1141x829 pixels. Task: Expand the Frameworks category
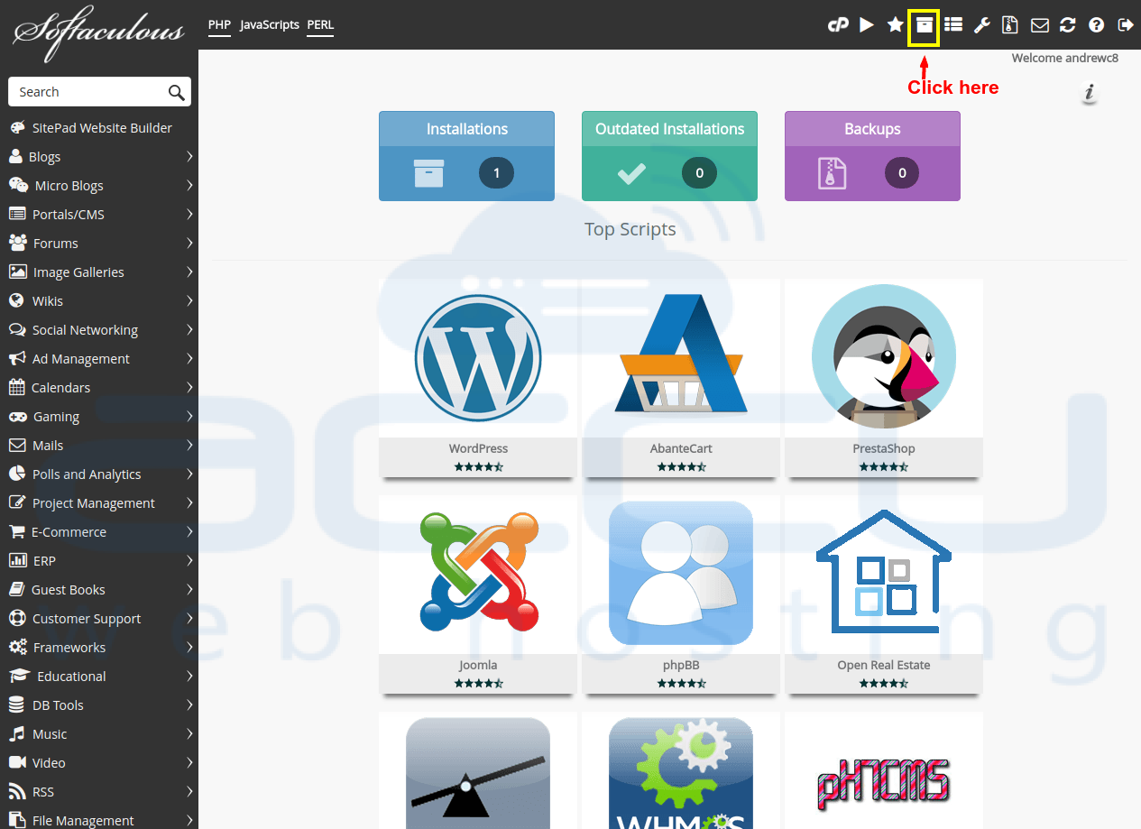99,648
